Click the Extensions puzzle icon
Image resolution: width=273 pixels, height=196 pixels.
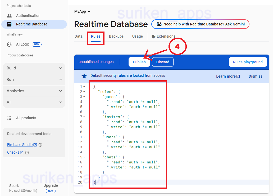pyautogui.click(x=153, y=37)
